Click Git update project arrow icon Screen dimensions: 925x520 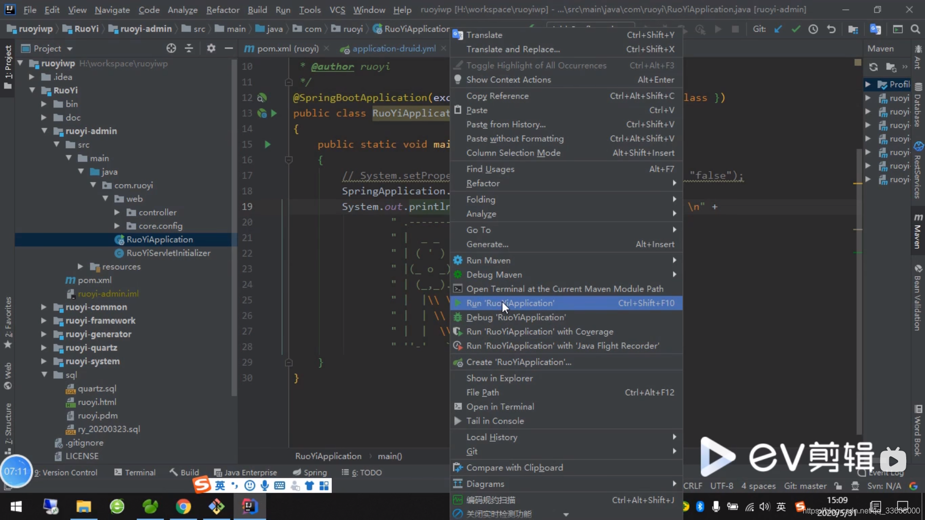(778, 29)
